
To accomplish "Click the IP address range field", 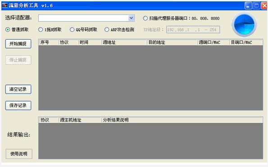I will pos(193,30).
